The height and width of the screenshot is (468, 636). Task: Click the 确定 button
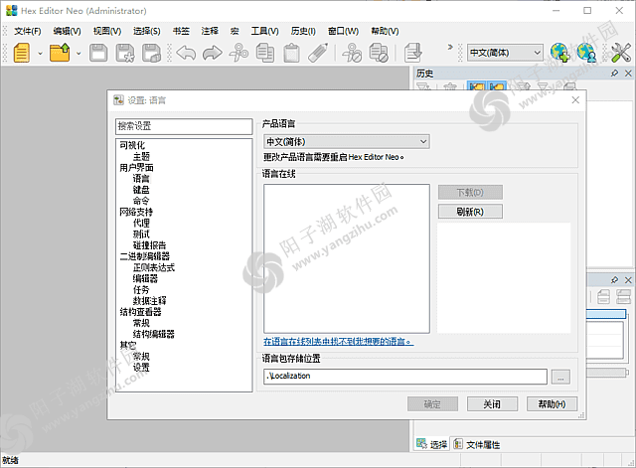tap(432, 404)
